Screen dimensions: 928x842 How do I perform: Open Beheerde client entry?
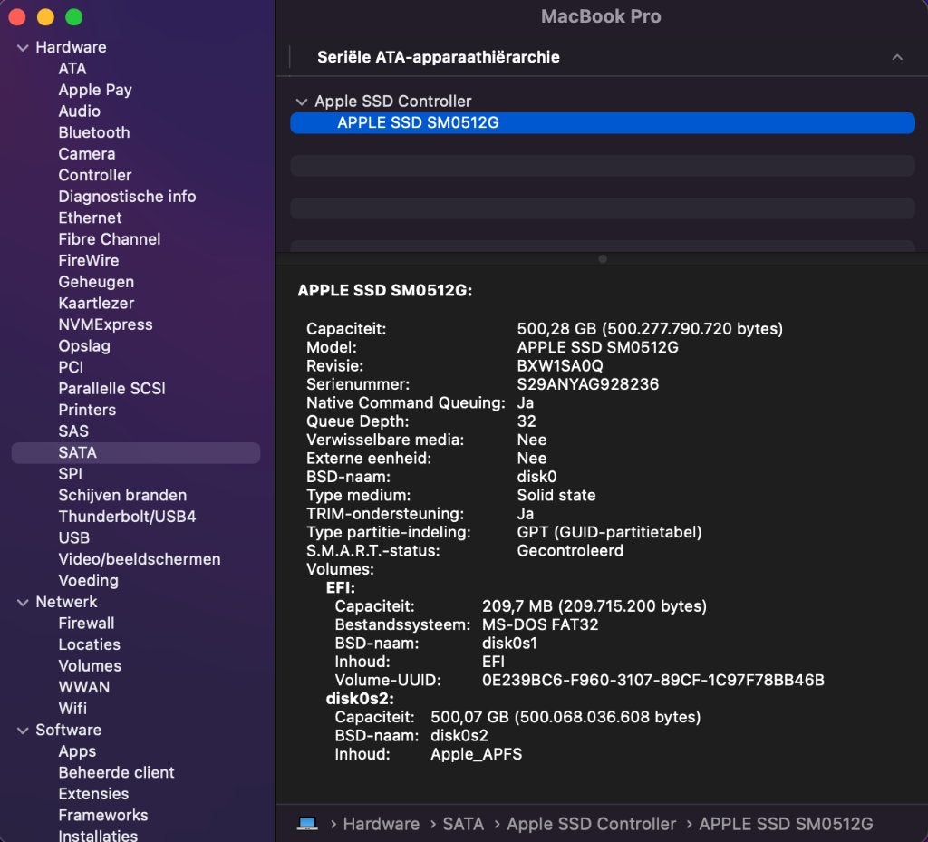[116, 773]
